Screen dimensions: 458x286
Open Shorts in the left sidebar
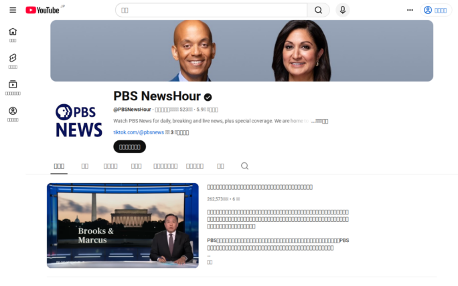13,61
